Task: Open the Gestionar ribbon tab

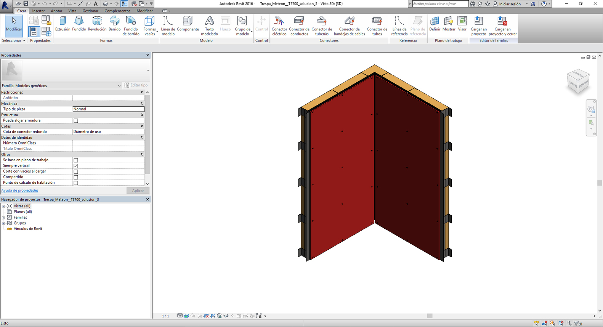Action: (90, 11)
